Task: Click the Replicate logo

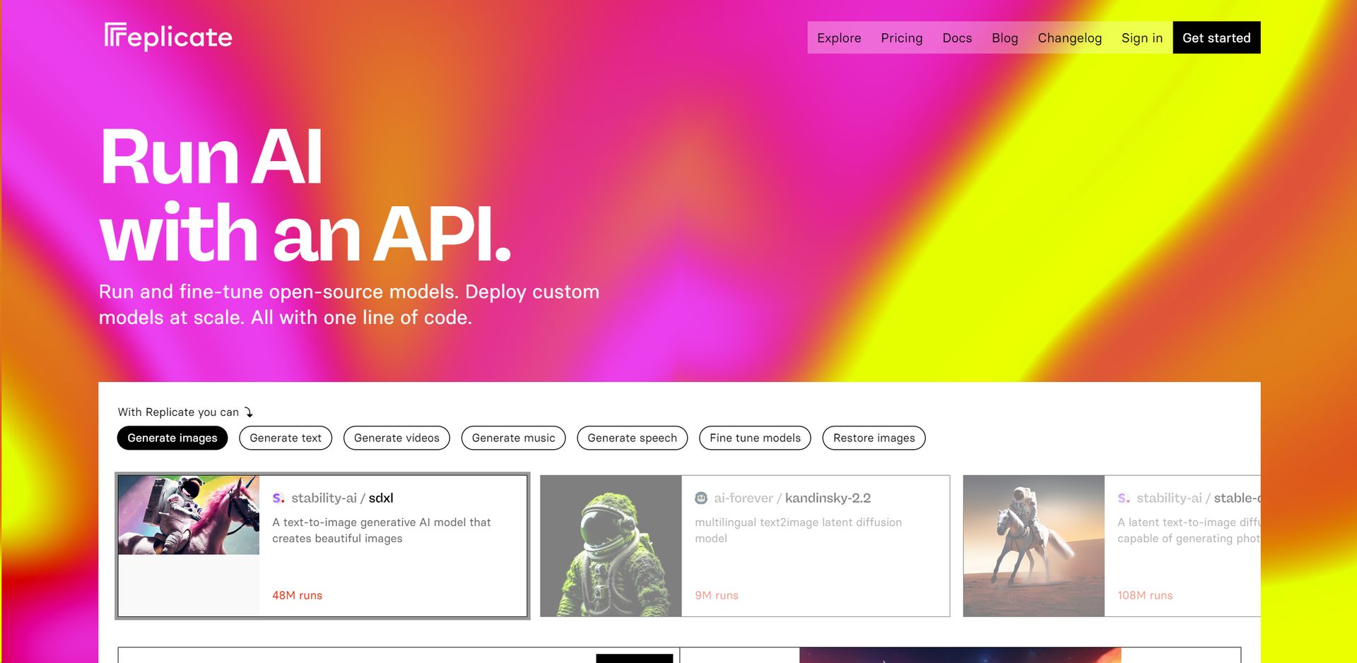Action: click(168, 36)
